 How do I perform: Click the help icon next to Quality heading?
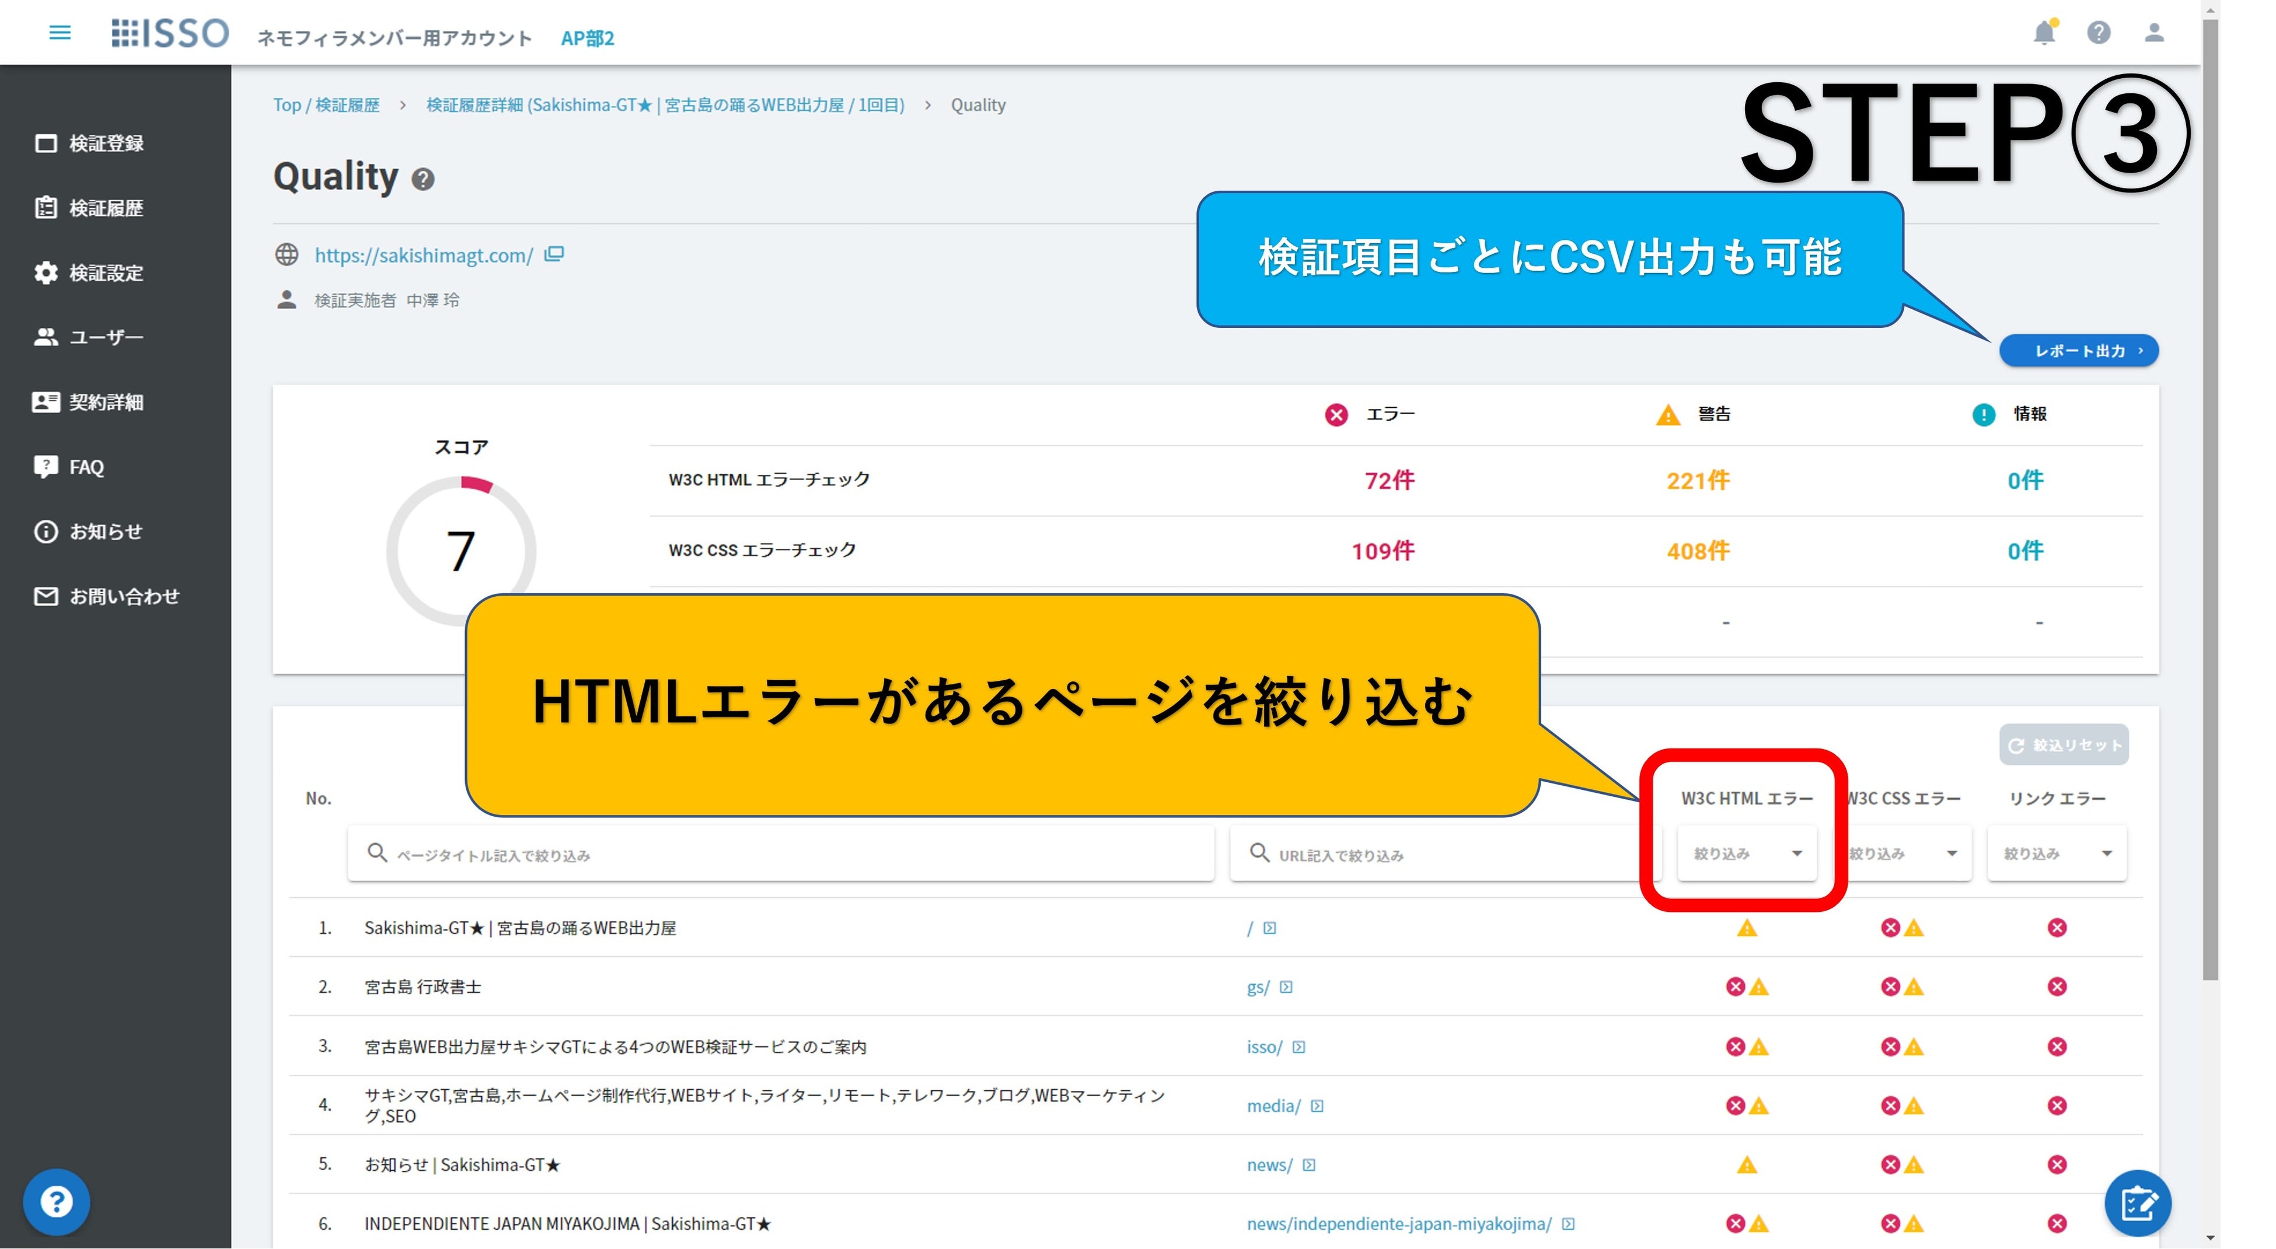(x=423, y=179)
